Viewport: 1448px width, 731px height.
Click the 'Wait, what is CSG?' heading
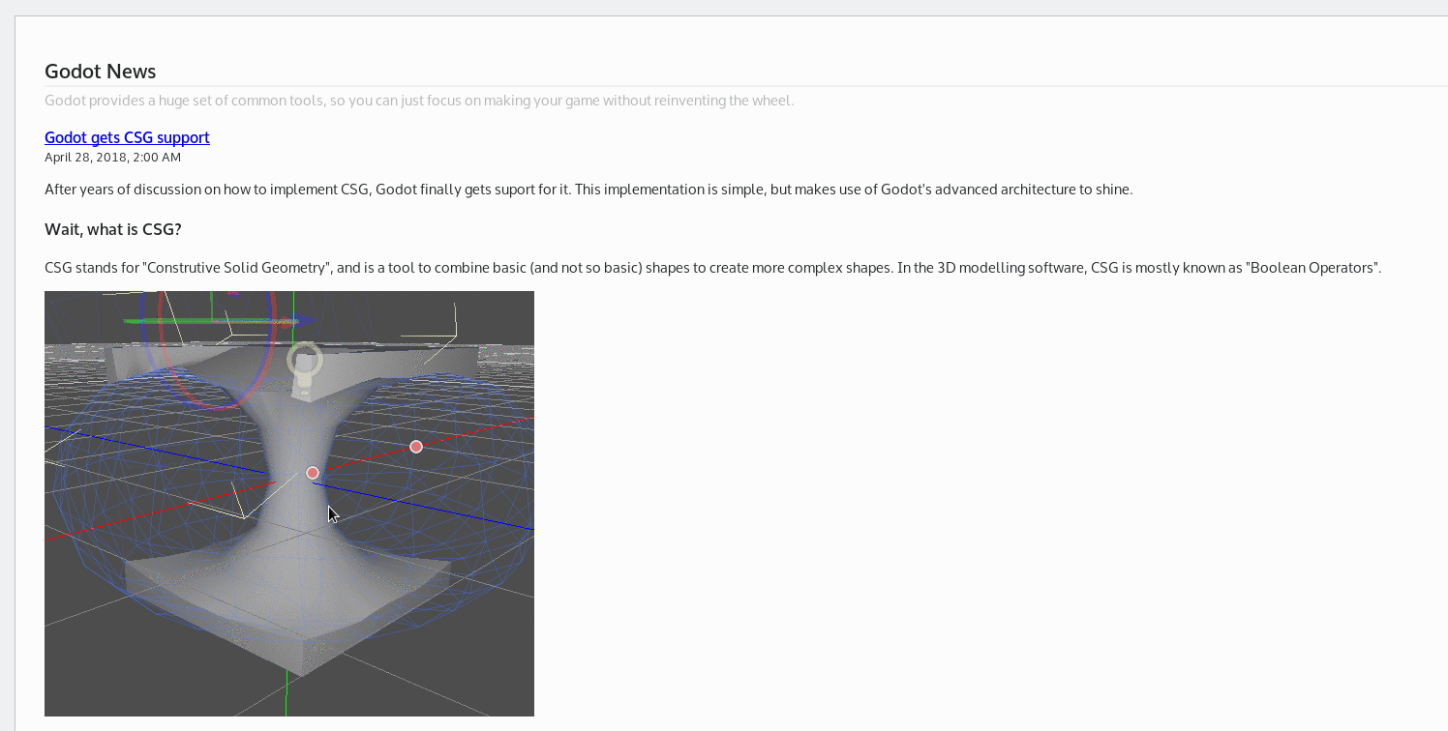(113, 229)
